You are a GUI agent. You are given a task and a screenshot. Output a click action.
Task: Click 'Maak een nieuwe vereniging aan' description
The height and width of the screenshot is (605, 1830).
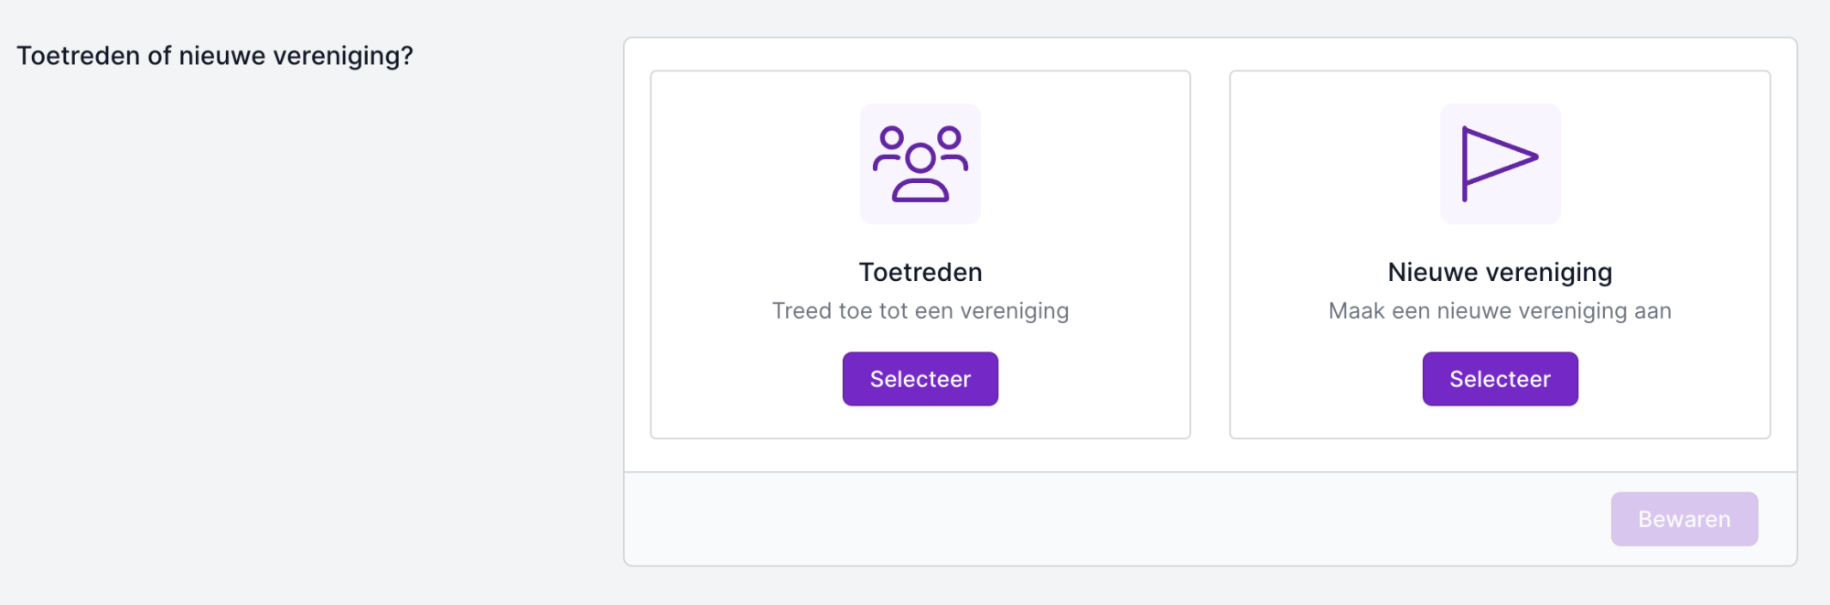[x=1500, y=311]
